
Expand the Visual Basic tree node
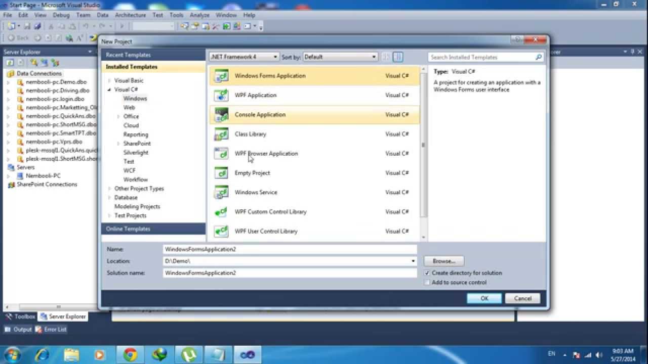pos(109,81)
